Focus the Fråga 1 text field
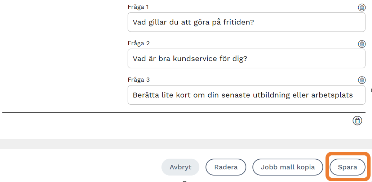372x182 pixels. click(x=247, y=22)
